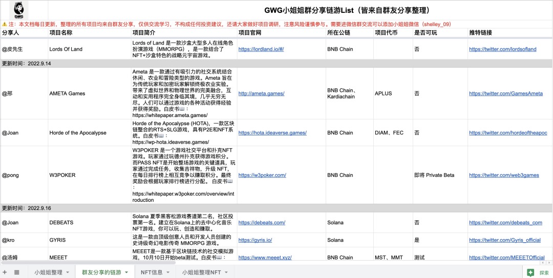Select the 项目官网 column header cell
The image size is (553, 278).
point(282,33)
